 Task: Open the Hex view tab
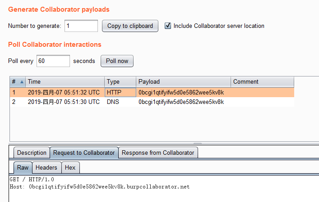[70, 167]
